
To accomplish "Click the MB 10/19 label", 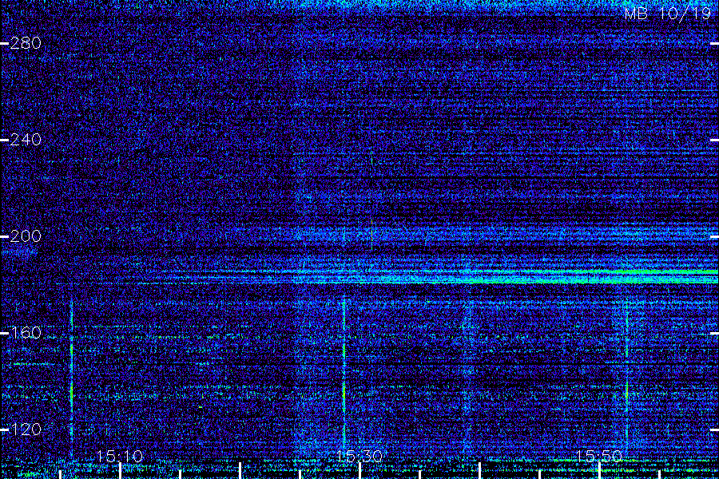I will [x=668, y=14].
